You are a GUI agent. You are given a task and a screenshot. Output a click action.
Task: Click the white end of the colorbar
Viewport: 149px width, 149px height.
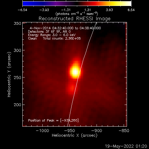click(129, 4)
